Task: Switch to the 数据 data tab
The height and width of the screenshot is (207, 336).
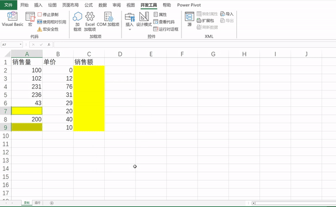Action: click(102, 5)
